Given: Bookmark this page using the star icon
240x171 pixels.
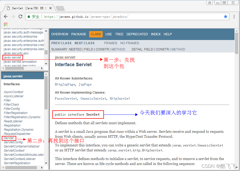Looking at the screenshot, I should [225, 16].
